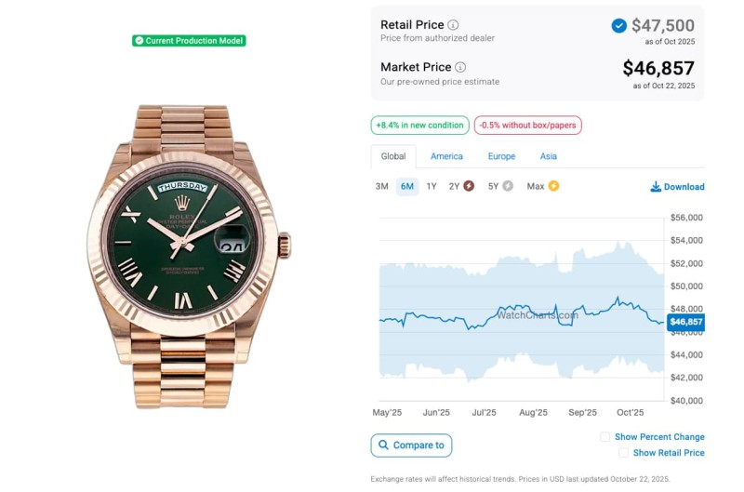Switch to the Europe tab
The image size is (744, 492).
[x=501, y=156]
